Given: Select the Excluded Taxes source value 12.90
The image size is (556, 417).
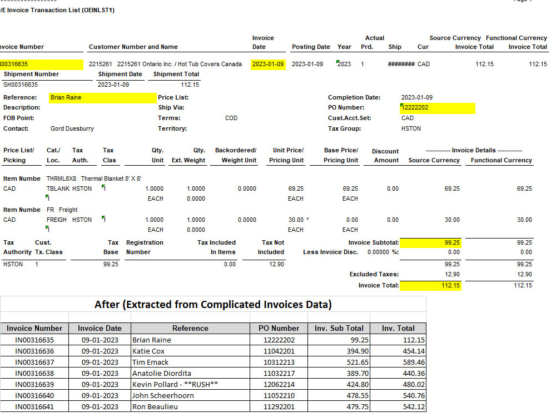Looking at the screenshot, I should (452, 275).
